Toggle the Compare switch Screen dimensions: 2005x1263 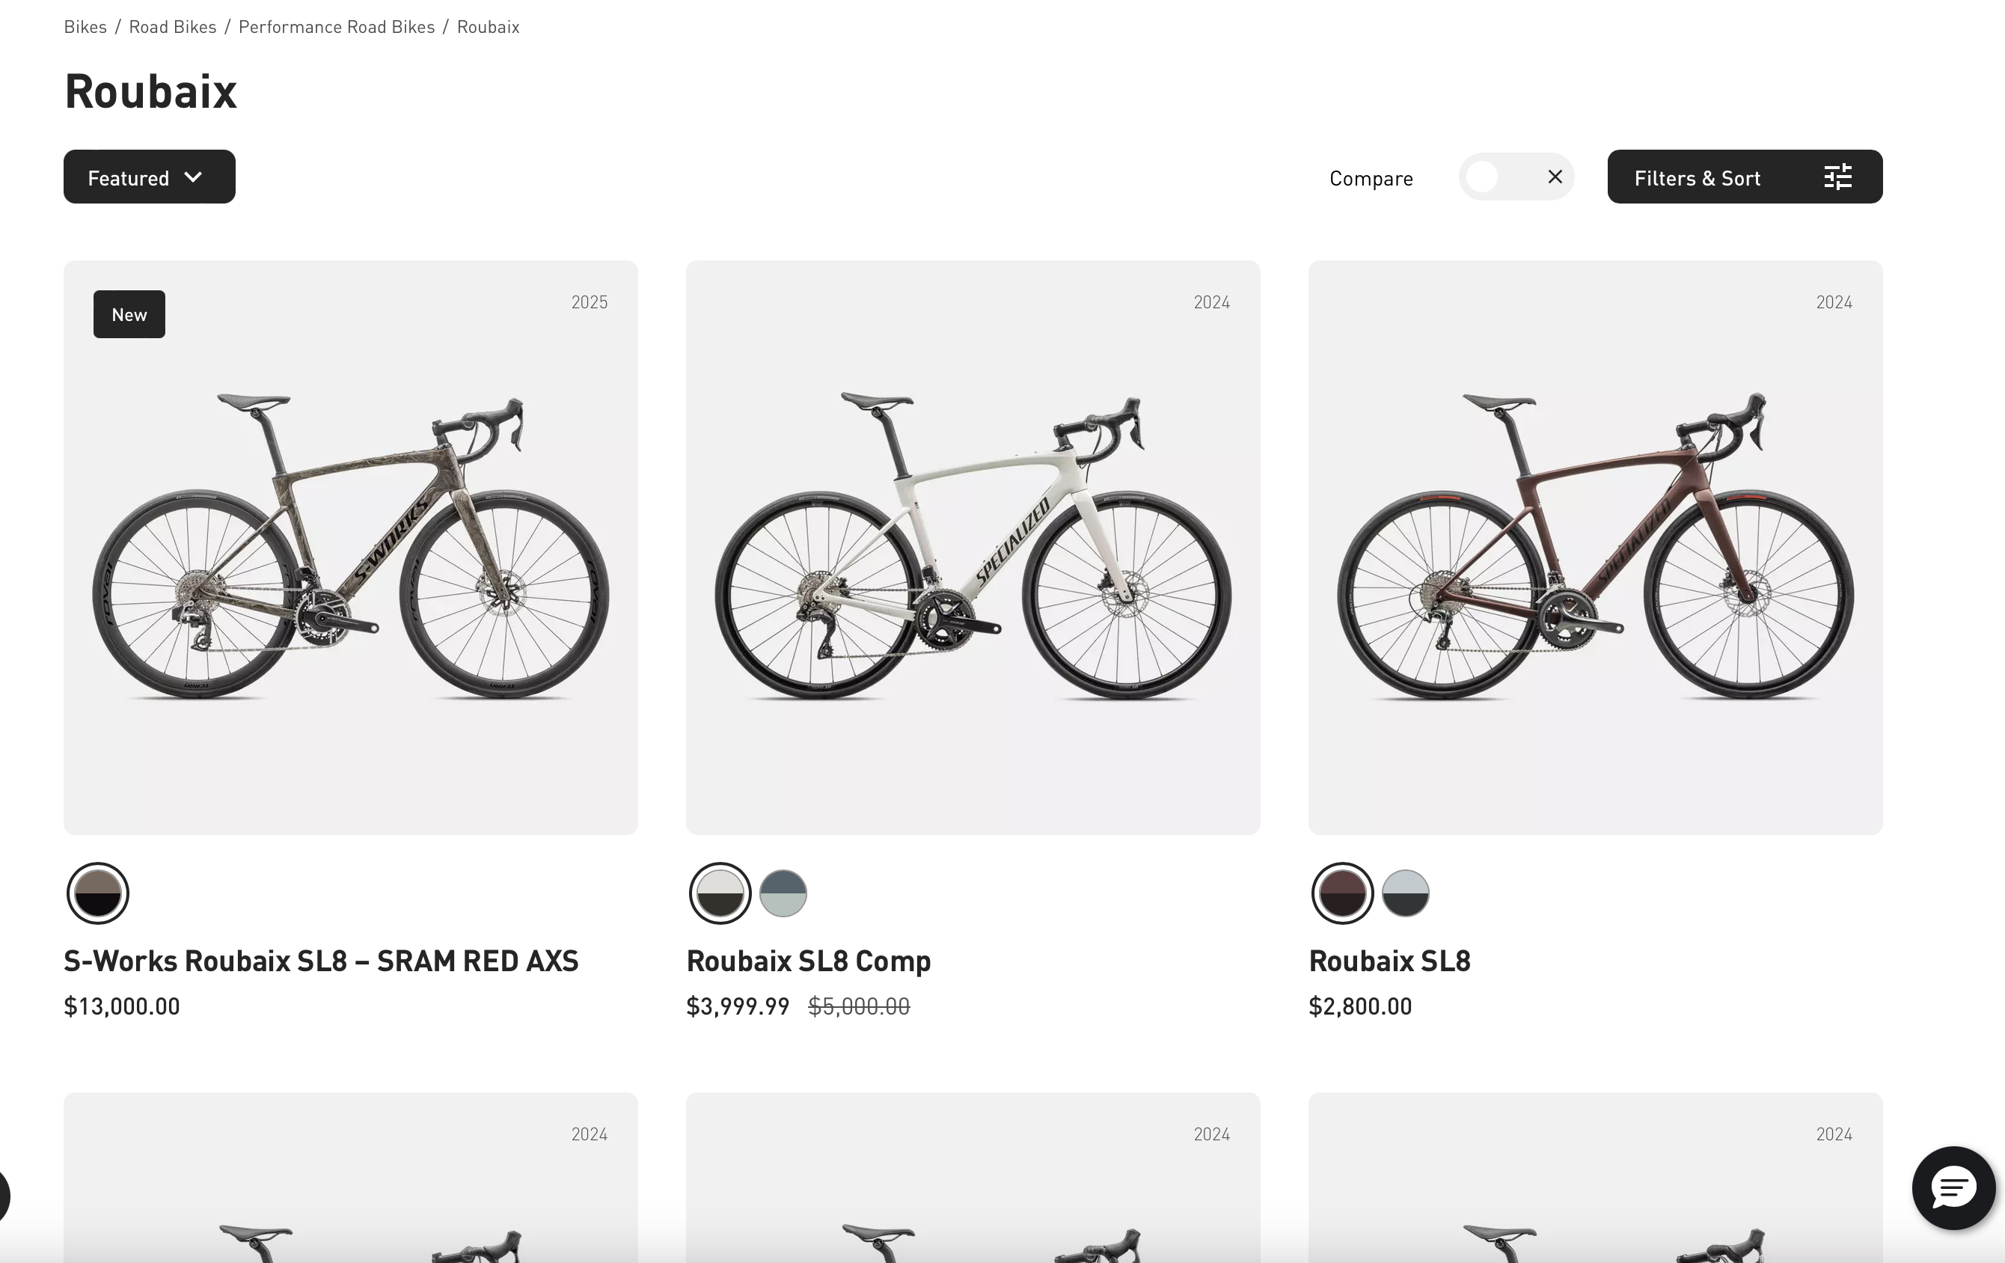[1516, 177]
